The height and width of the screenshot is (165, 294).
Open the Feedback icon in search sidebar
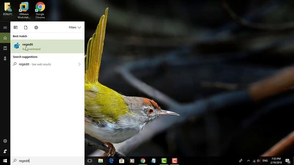(x=5, y=151)
